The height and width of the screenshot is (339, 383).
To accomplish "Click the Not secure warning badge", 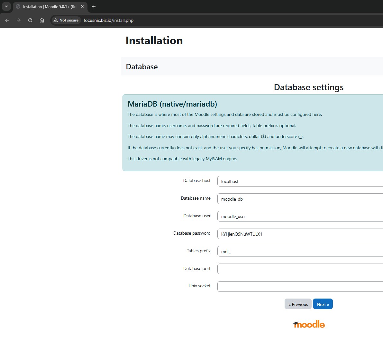I will [66, 20].
